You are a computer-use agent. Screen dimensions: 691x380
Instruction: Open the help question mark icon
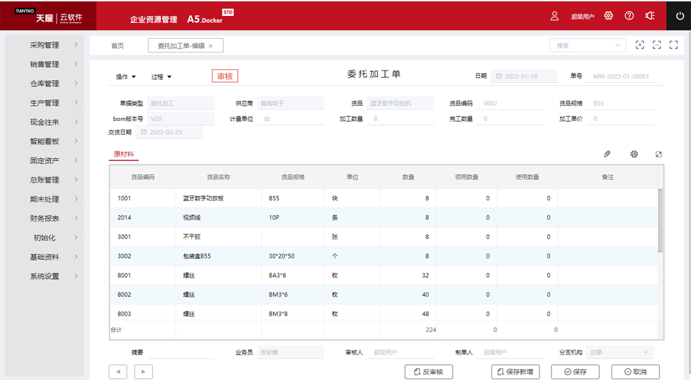point(630,16)
